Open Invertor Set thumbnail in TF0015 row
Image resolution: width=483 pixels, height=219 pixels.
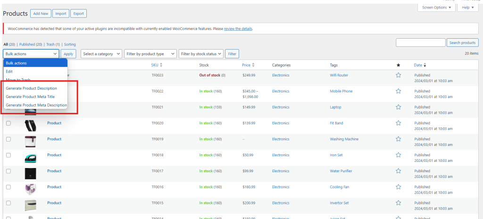pyautogui.click(x=31, y=205)
